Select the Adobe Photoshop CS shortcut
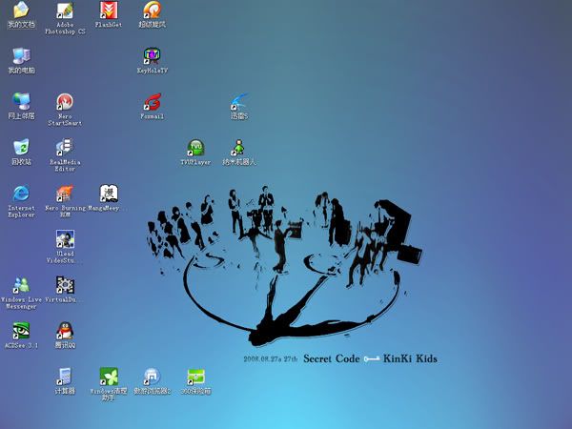The width and height of the screenshot is (572, 429). pyautogui.click(x=65, y=11)
